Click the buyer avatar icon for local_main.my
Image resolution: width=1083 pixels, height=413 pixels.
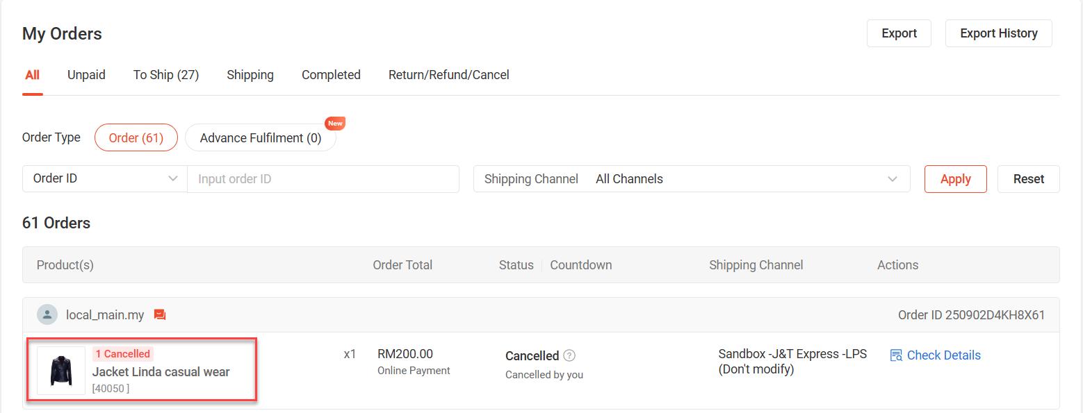[x=47, y=315]
